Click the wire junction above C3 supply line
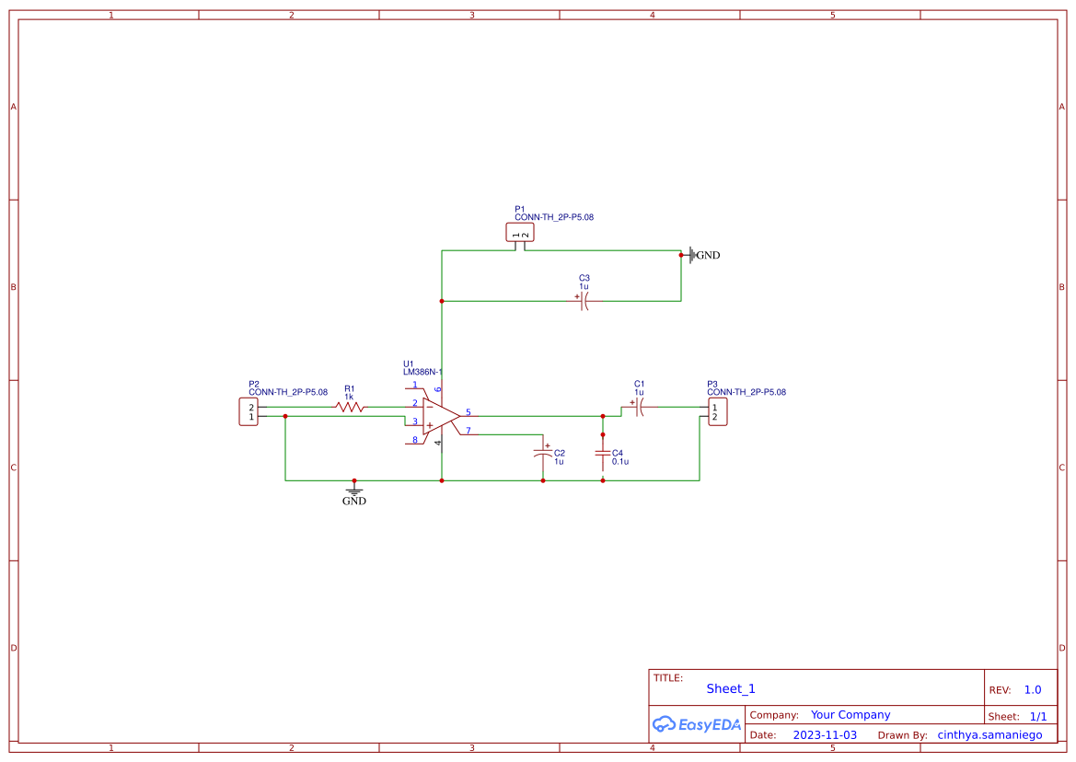1076x762 pixels. (x=442, y=301)
